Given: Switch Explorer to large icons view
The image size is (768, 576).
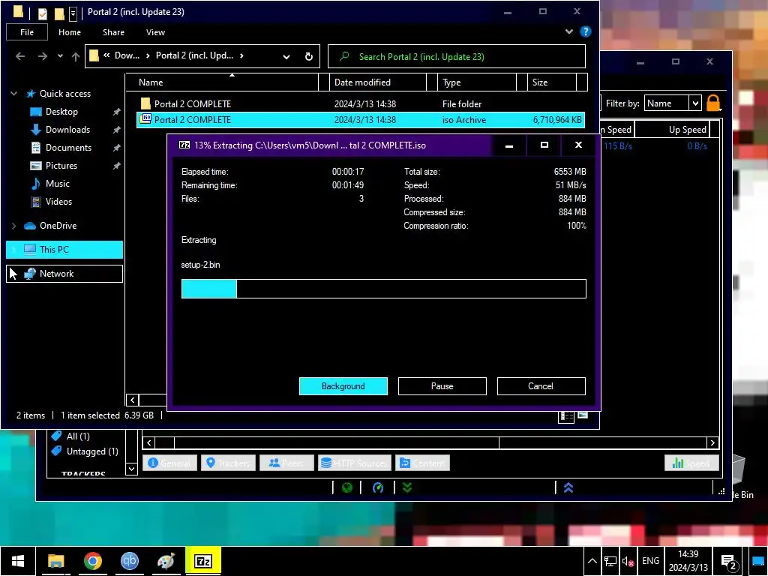Looking at the screenshot, I should pyautogui.click(x=582, y=415).
